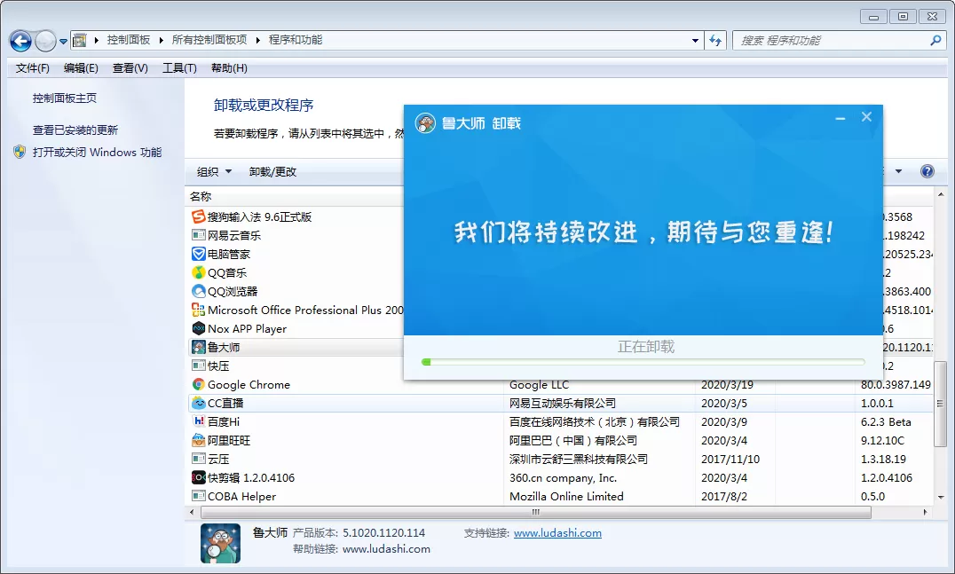Open recent pages dropdown next to navigation arrows

(63, 42)
